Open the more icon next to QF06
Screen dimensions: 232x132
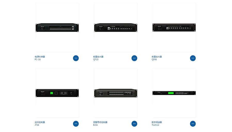193,58
